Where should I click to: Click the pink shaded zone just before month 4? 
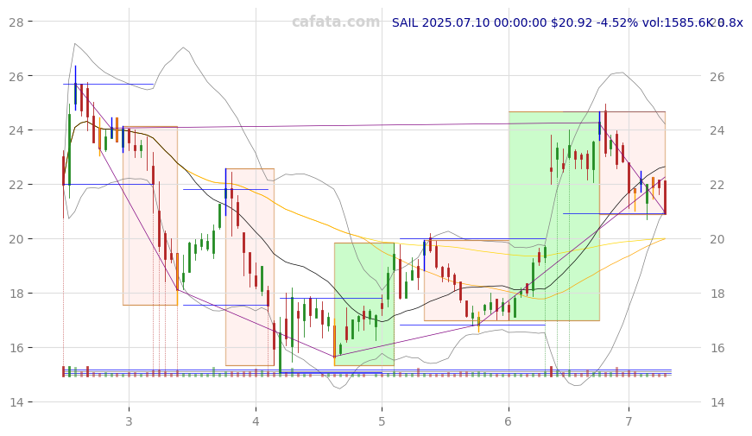point(250,267)
